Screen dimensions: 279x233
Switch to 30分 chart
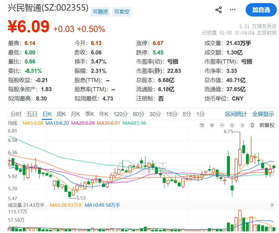tap(155, 114)
